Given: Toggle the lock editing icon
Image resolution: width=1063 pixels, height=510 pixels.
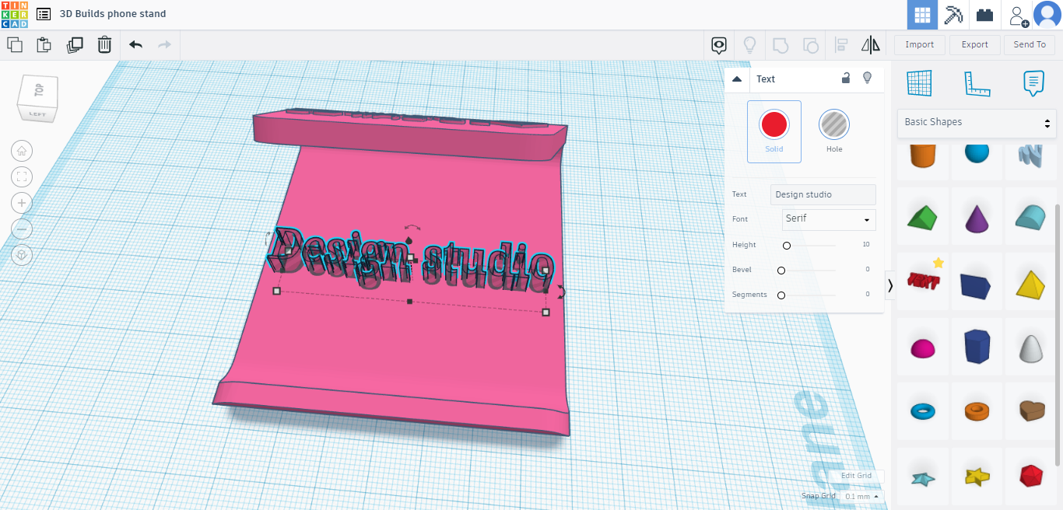Looking at the screenshot, I should pyautogui.click(x=846, y=79).
